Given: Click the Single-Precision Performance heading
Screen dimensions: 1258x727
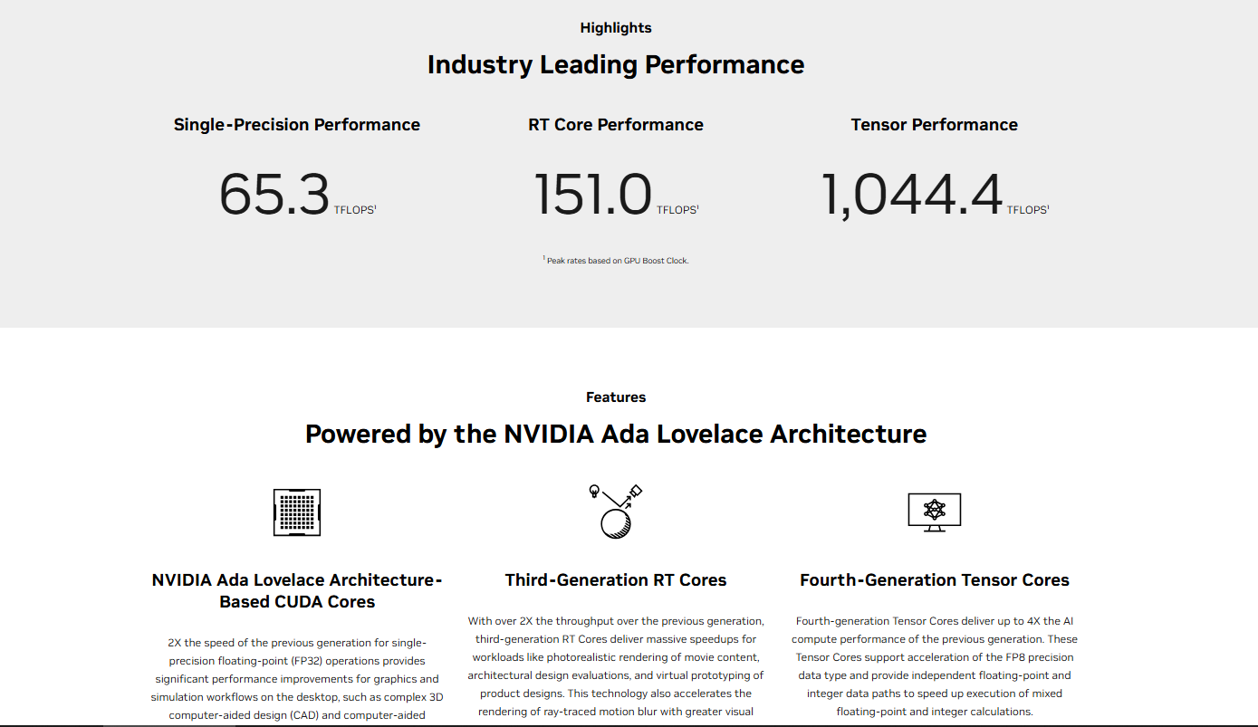Looking at the screenshot, I should (297, 125).
